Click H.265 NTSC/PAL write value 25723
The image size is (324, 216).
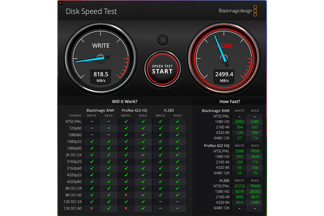tap(239, 186)
